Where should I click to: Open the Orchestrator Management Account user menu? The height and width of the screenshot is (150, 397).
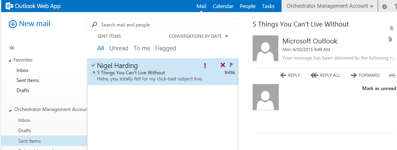(330, 6)
